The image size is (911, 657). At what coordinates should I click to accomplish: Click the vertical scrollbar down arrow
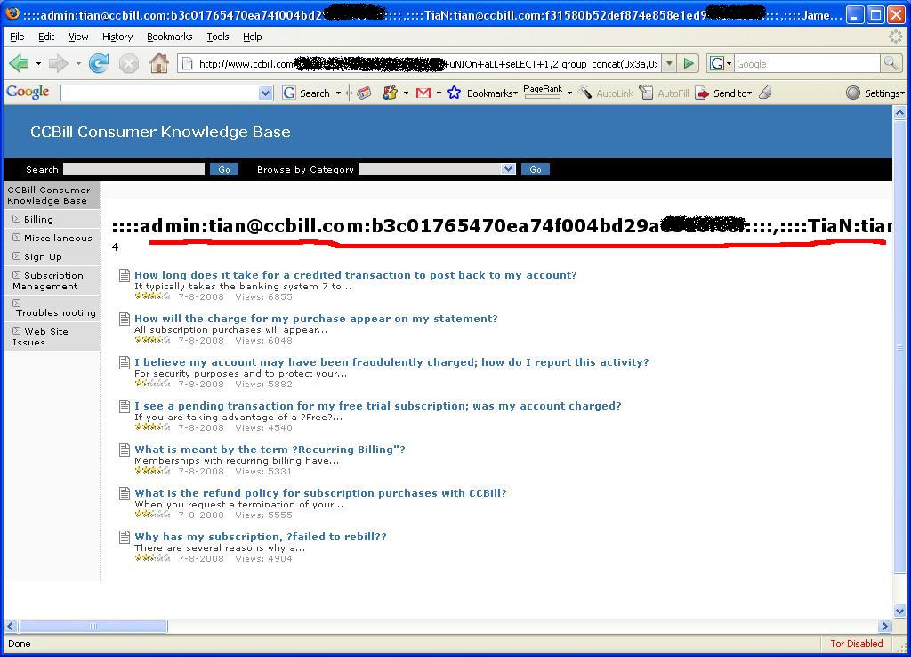coord(899,611)
